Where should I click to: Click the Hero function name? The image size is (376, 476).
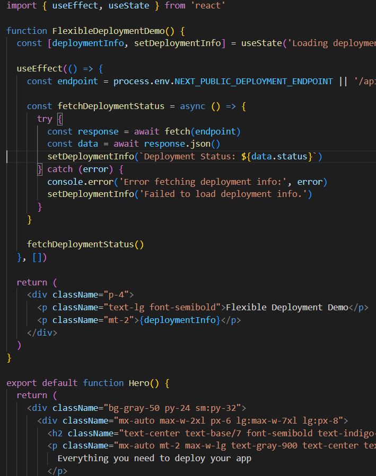click(x=141, y=383)
